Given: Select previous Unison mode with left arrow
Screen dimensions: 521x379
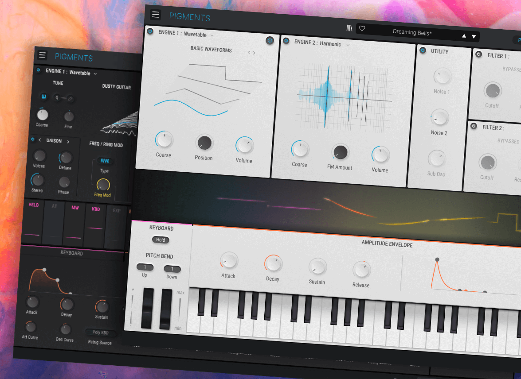Looking at the screenshot, I should (x=40, y=140).
